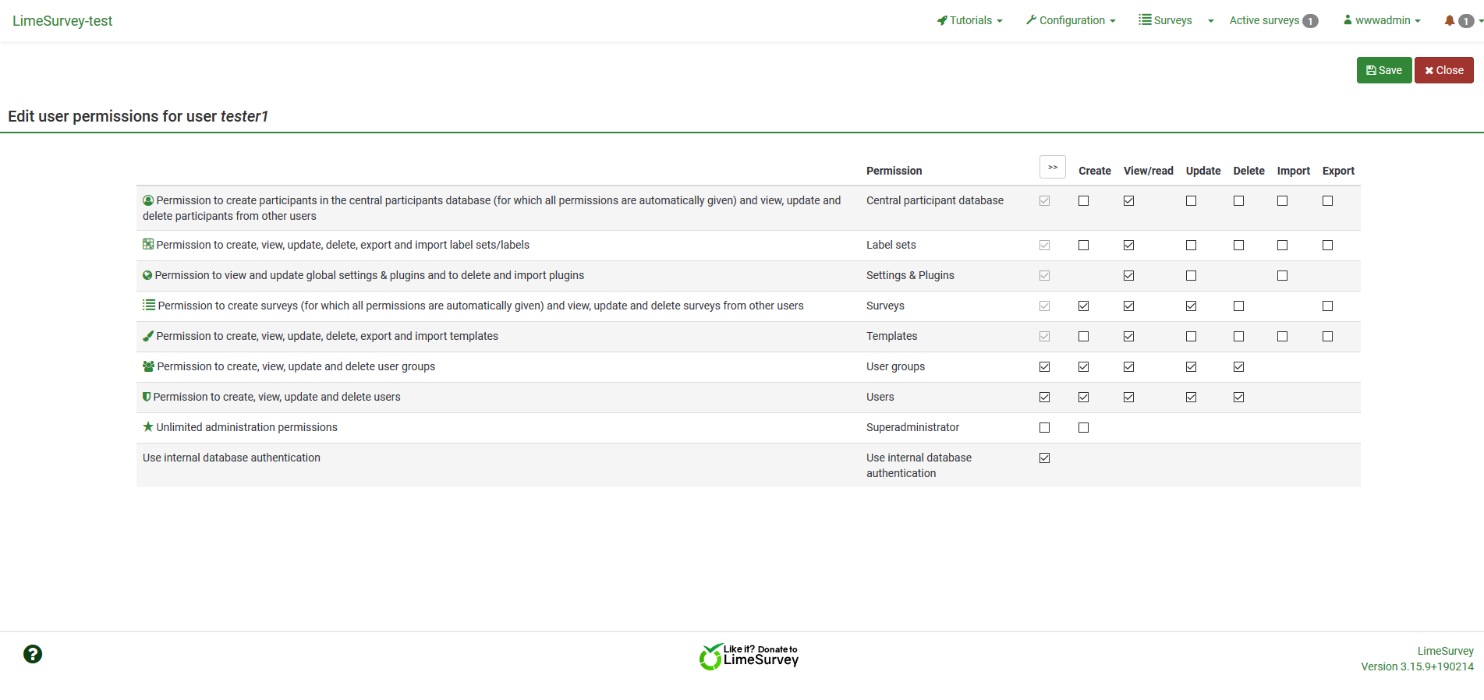Click the View/read column header

(x=1148, y=171)
